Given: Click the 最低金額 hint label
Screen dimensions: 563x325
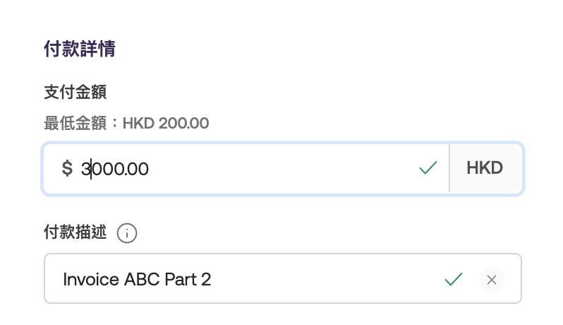Looking at the screenshot, I should tap(79, 124).
